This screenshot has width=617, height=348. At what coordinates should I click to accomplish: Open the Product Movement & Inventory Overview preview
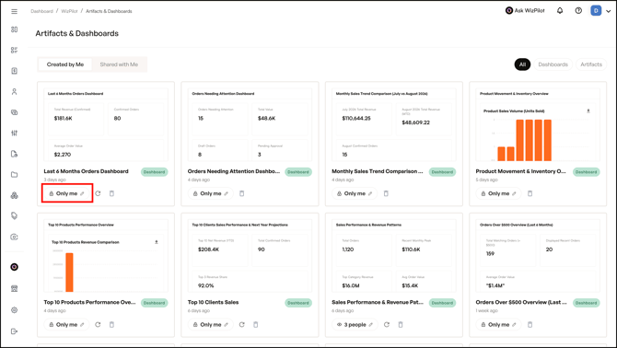(538, 124)
